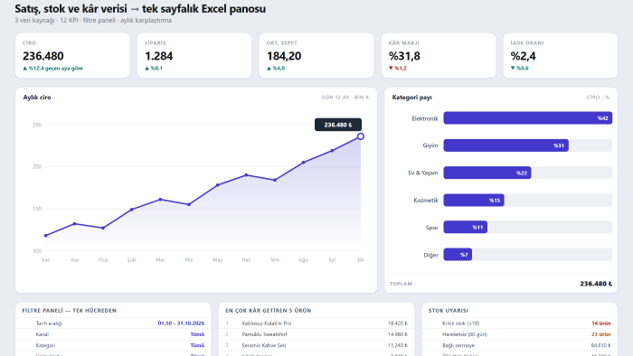Click the 250 y-axis label

pyautogui.click(x=37, y=125)
